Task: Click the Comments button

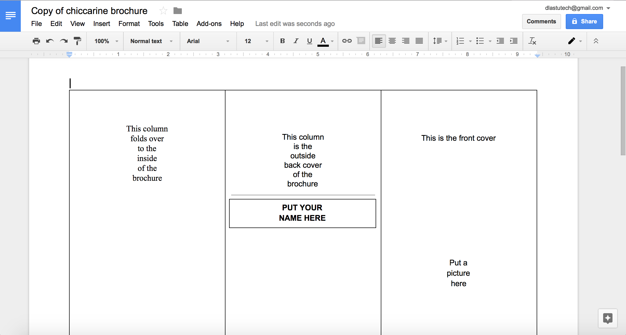Action: (541, 21)
